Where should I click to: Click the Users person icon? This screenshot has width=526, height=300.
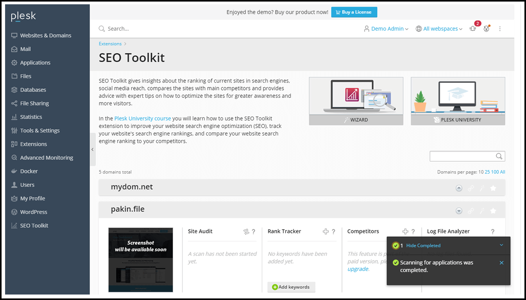(14, 185)
